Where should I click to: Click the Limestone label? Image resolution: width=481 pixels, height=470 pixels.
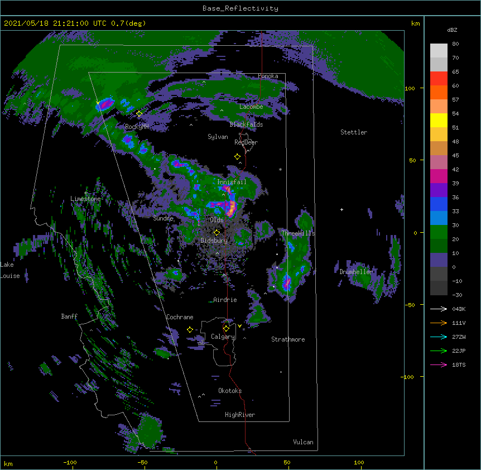(85, 199)
